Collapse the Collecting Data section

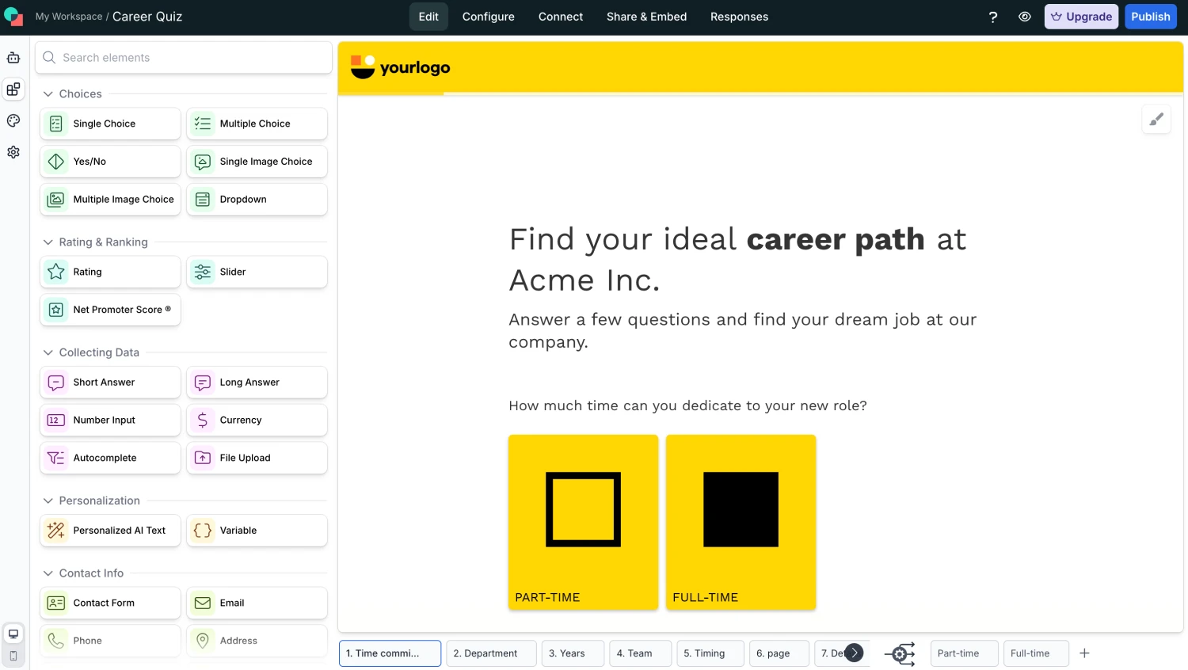pos(48,352)
